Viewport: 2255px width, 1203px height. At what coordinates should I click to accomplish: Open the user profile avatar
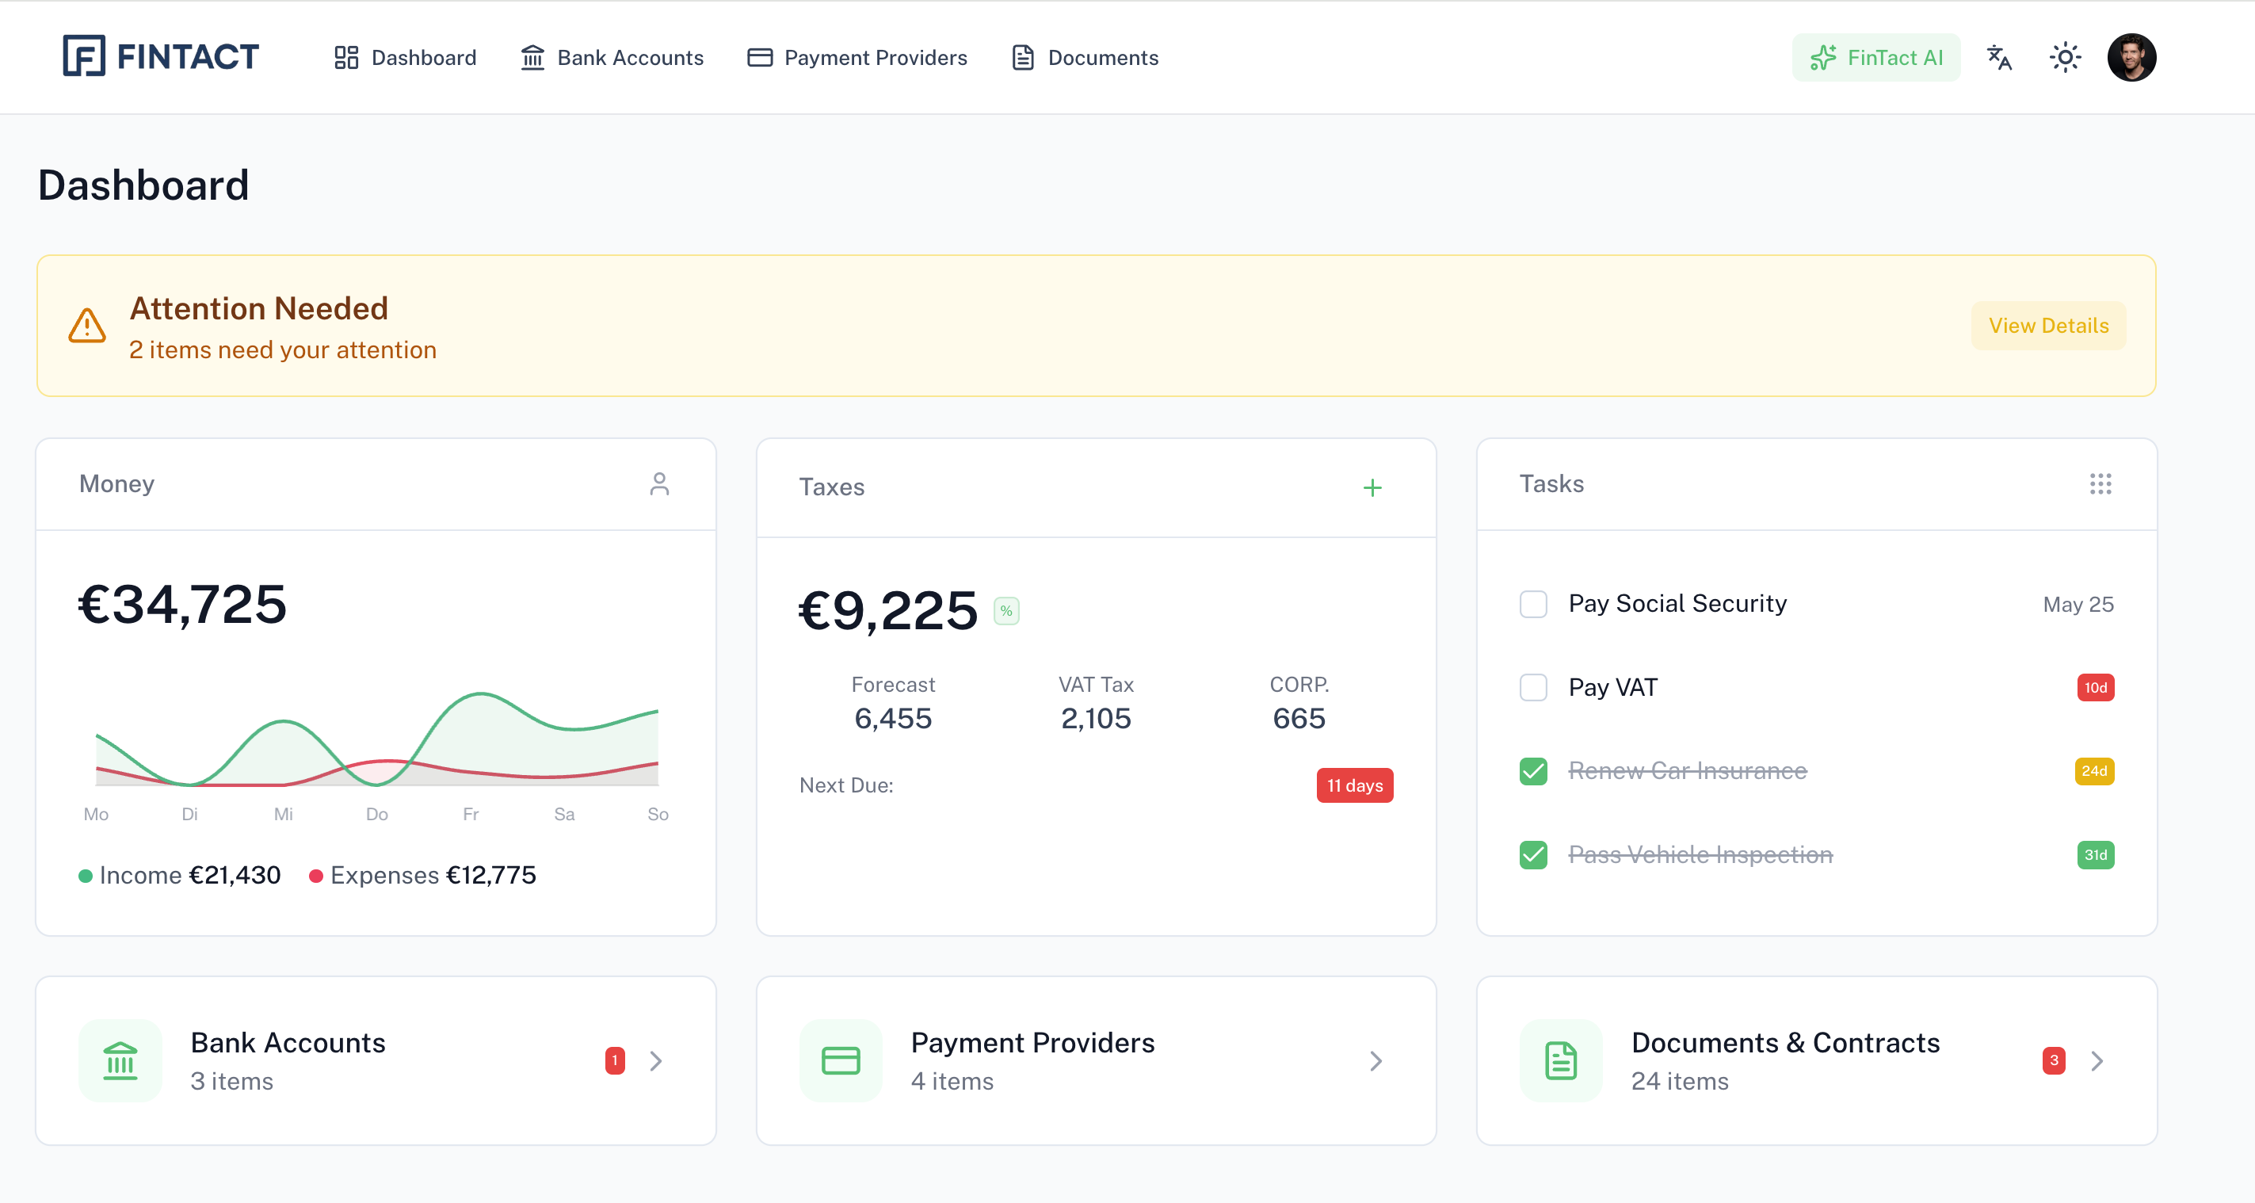coord(2131,58)
